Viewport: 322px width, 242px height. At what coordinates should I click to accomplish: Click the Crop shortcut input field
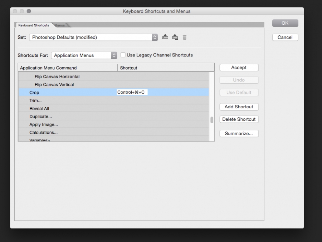(131, 92)
